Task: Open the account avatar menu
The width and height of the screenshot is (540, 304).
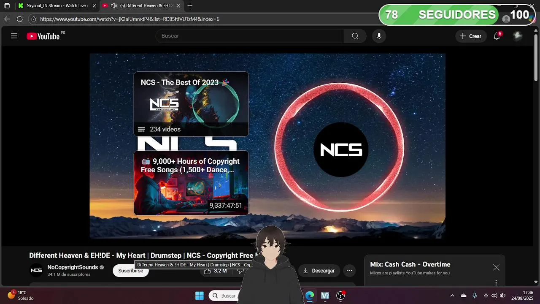Action: coord(518,36)
